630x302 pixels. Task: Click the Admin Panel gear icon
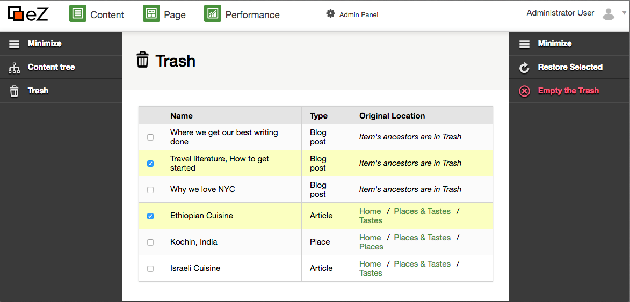pyautogui.click(x=330, y=14)
